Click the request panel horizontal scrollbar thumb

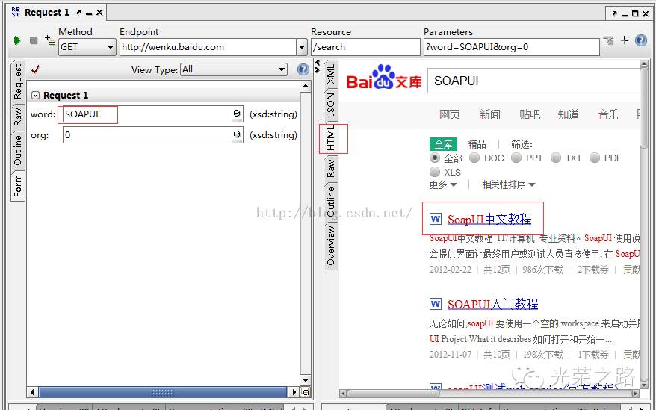tap(162, 392)
